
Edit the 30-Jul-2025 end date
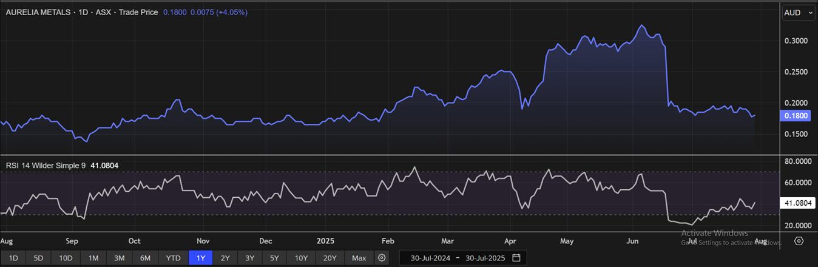pyautogui.click(x=485, y=258)
